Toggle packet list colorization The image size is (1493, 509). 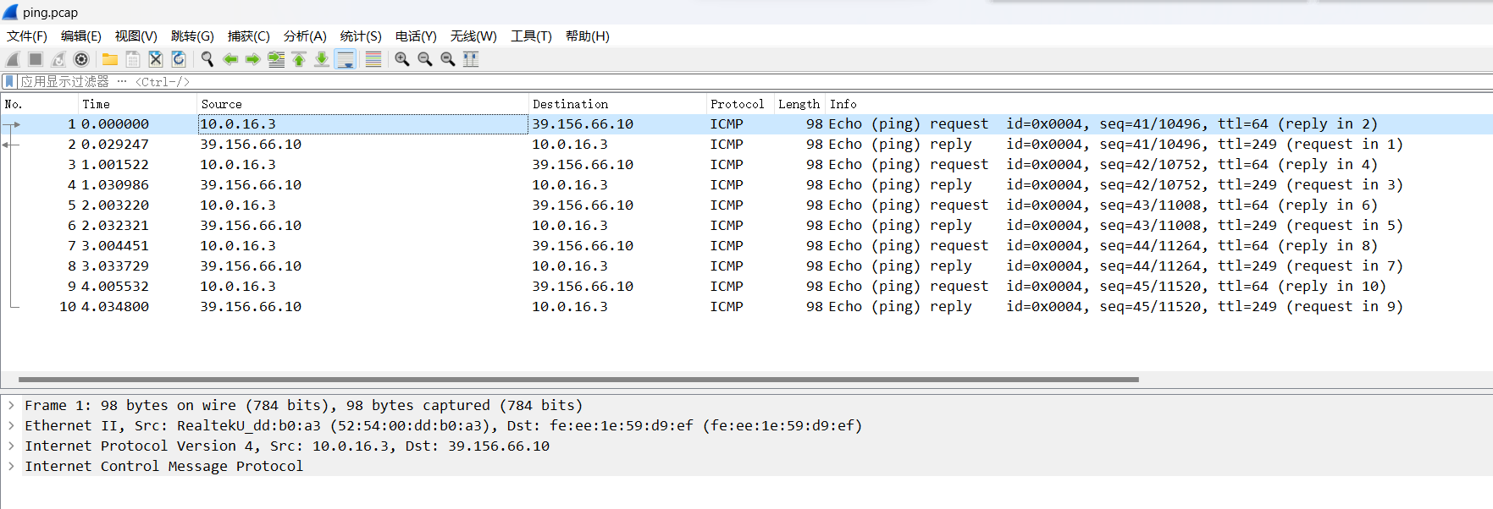[373, 59]
